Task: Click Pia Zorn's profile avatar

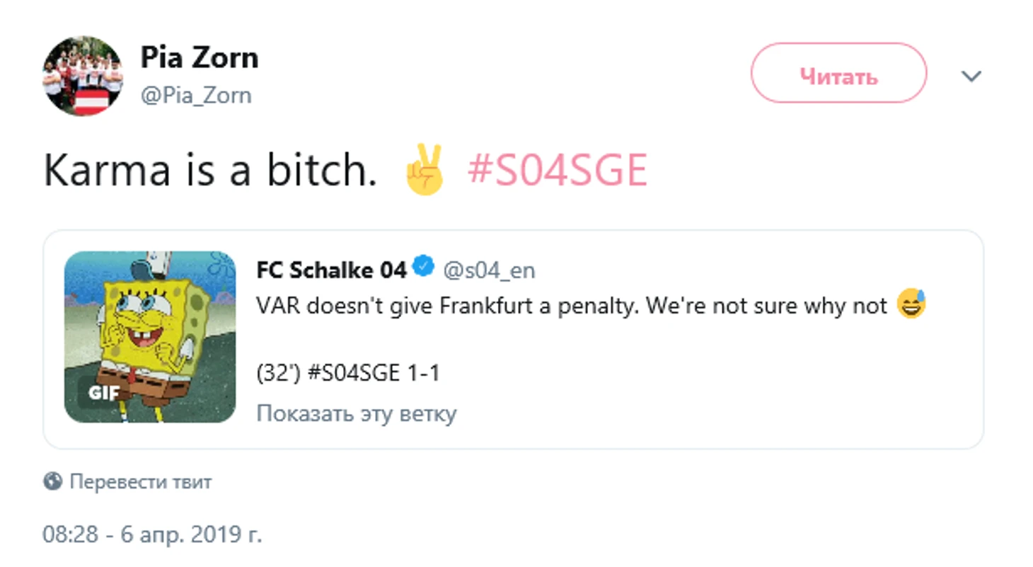Action: (x=82, y=76)
